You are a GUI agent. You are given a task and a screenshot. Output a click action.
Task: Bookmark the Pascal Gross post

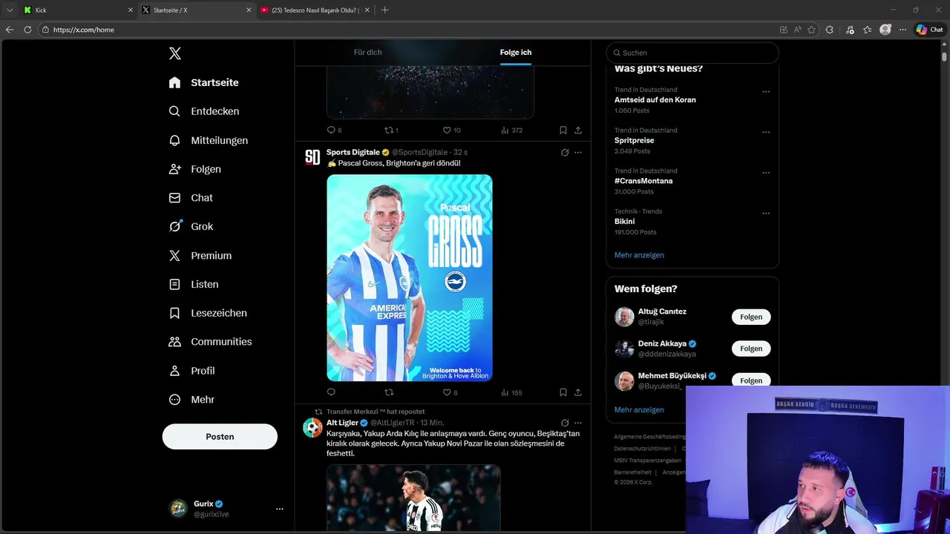(563, 392)
